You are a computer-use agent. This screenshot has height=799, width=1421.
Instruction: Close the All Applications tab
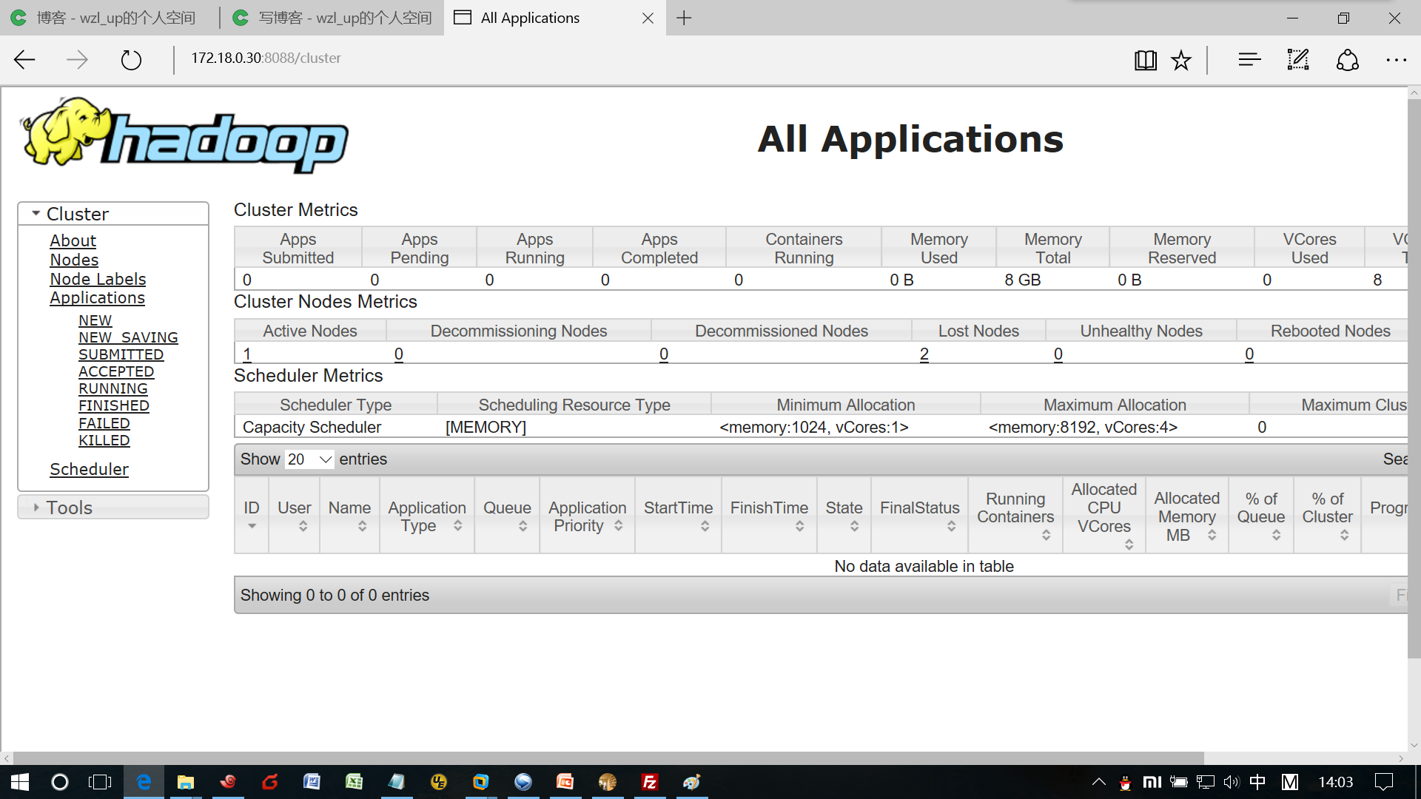(648, 18)
